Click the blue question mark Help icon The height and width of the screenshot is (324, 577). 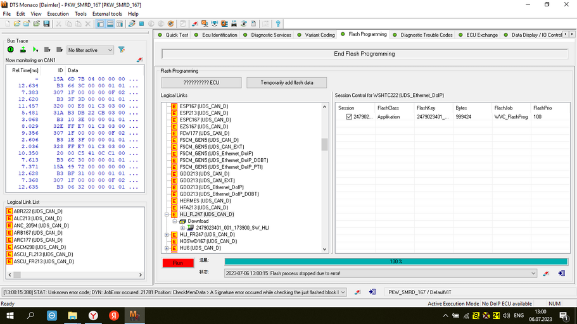point(278,24)
